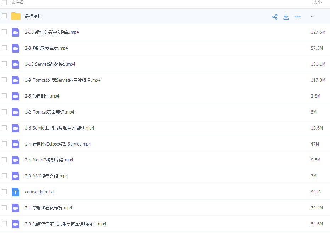
Task: Select checkbox for 1-2 Tomcat容器等级.mp4
Action: tap(4, 112)
